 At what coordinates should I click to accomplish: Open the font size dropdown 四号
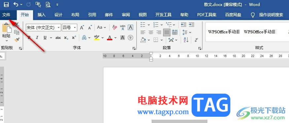pyautogui.click(x=69, y=28)
